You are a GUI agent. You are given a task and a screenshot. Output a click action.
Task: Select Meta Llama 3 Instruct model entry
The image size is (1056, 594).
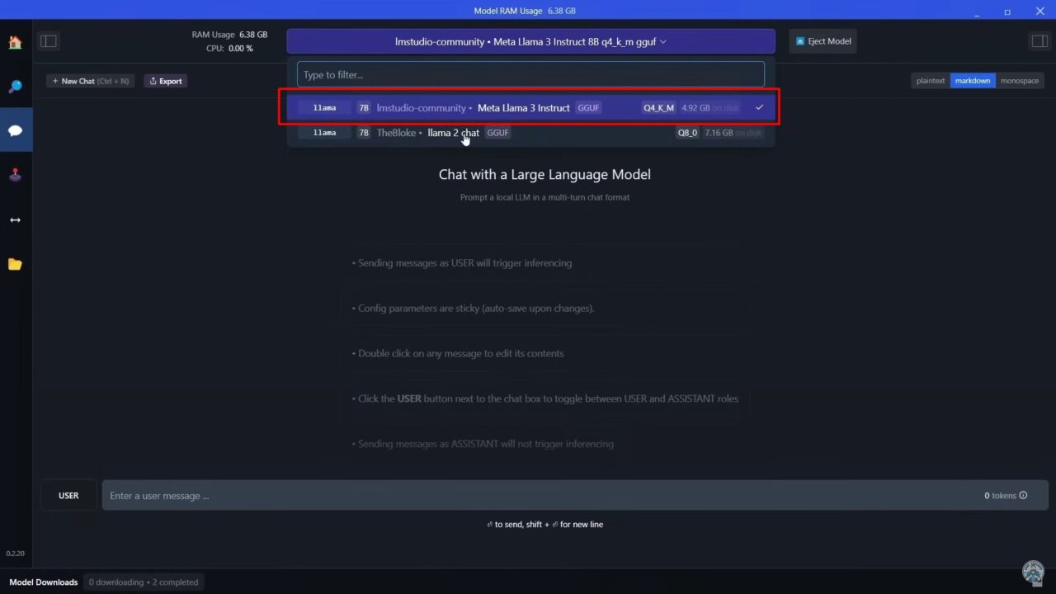[x=530, y=108]
